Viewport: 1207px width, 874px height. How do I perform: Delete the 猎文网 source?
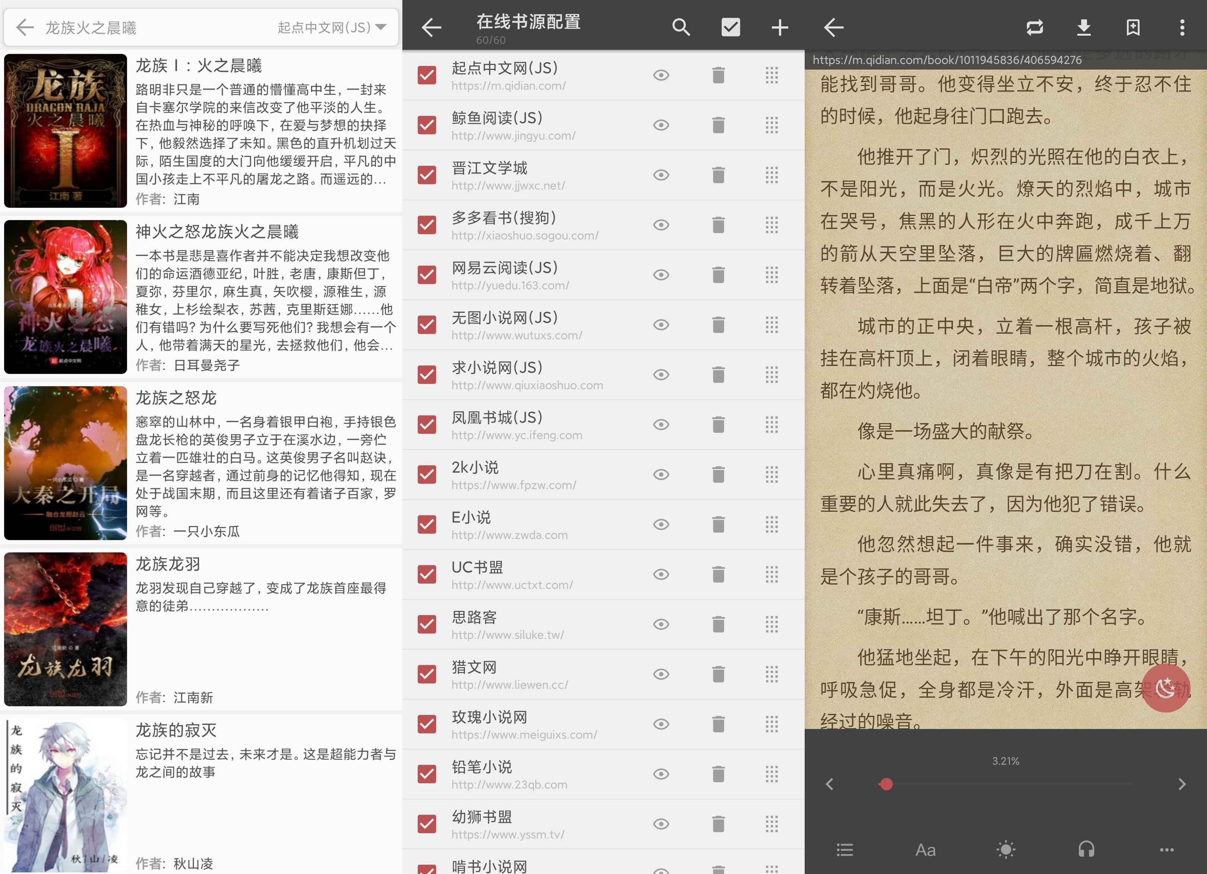(719, 674)
